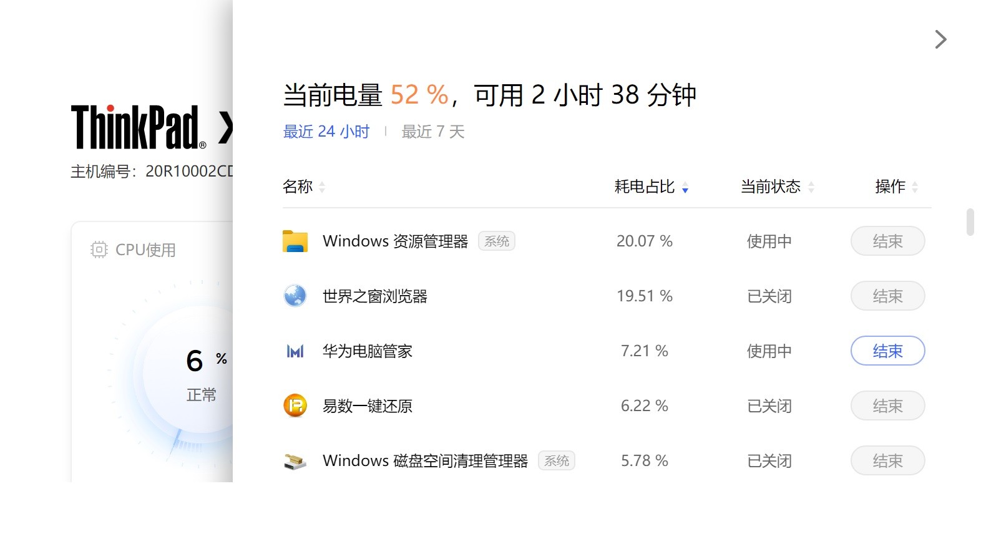981x539 pixels.
Task: Click 已关闭 status of 易数一键还原
Action: 769,406
